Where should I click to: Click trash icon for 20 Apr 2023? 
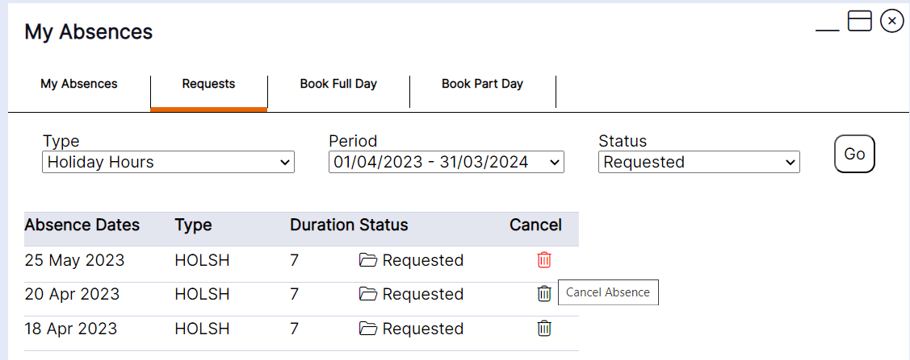click(x=544, y=294)
